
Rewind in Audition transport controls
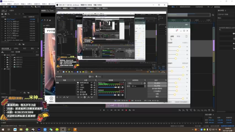[115, 110]
